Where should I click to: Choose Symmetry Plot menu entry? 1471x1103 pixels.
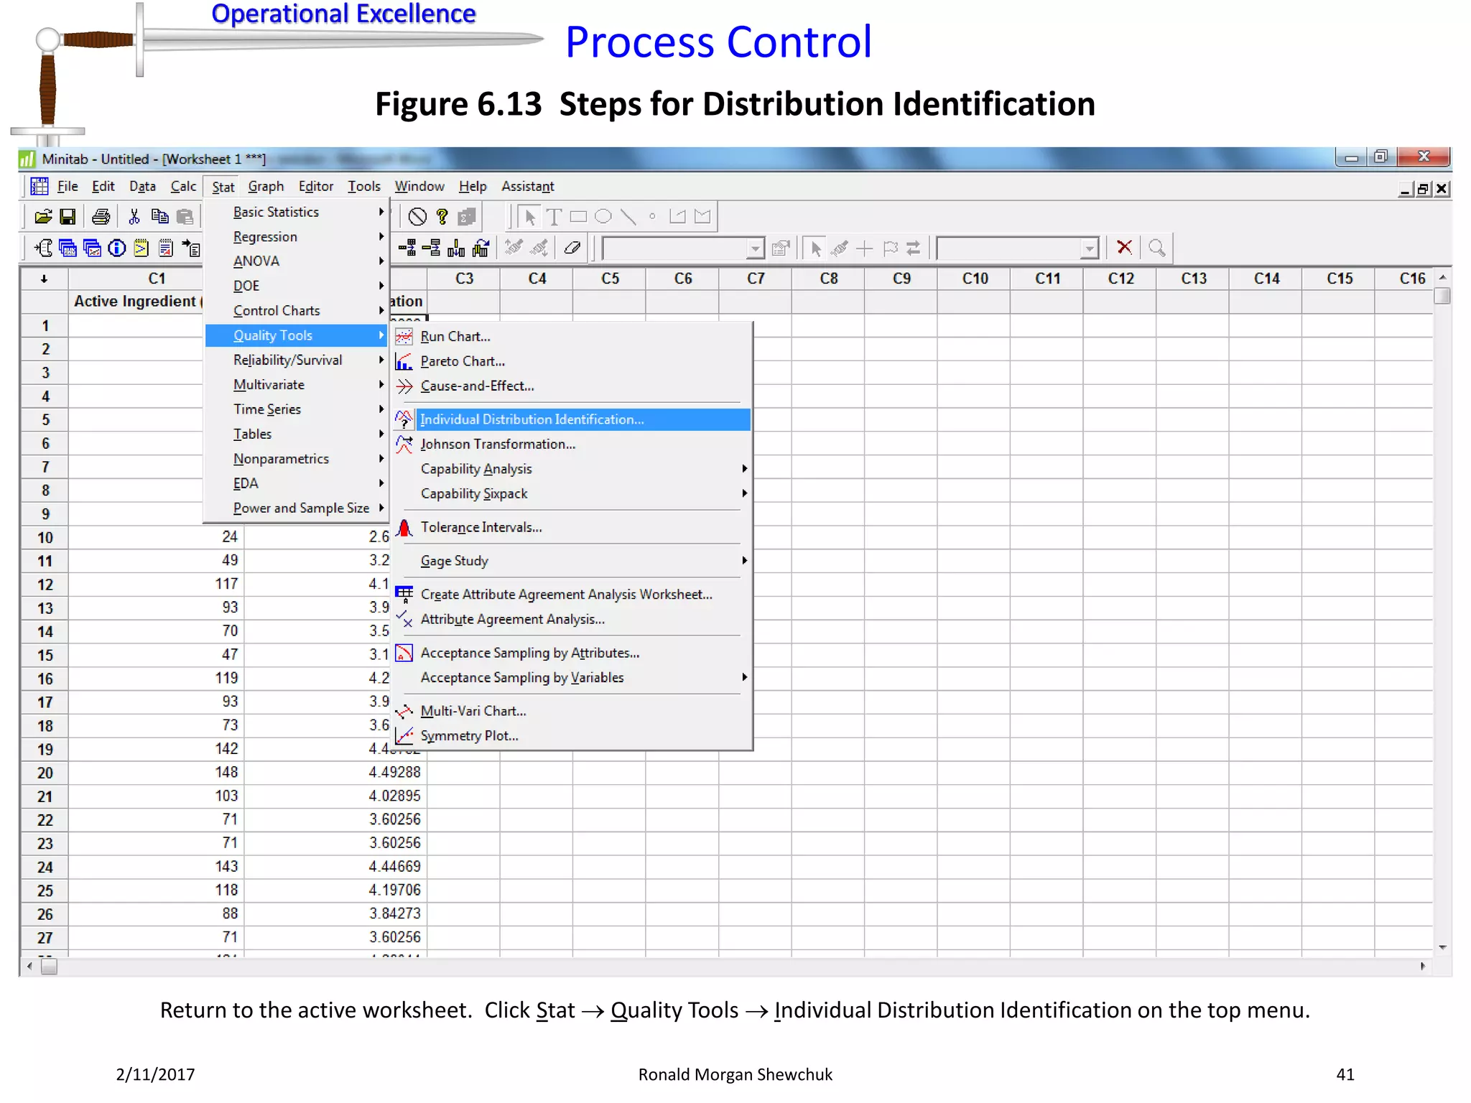pyautogui.click(x=572, y=736)
